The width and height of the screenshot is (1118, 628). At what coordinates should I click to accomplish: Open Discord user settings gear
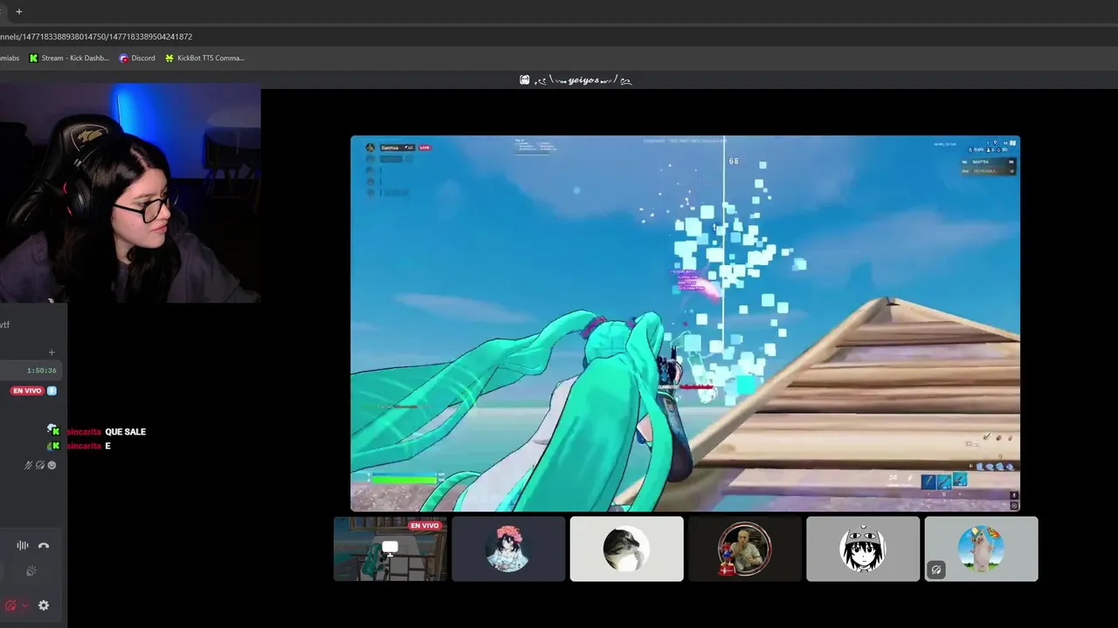(x=44, y=605)
